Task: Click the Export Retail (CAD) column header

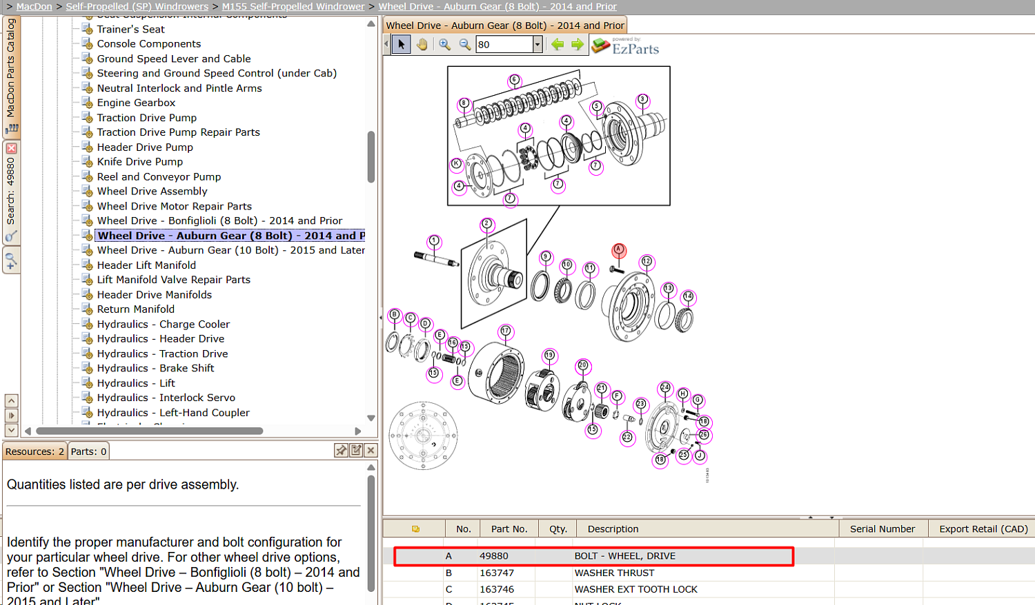Action: click(983, 529)
